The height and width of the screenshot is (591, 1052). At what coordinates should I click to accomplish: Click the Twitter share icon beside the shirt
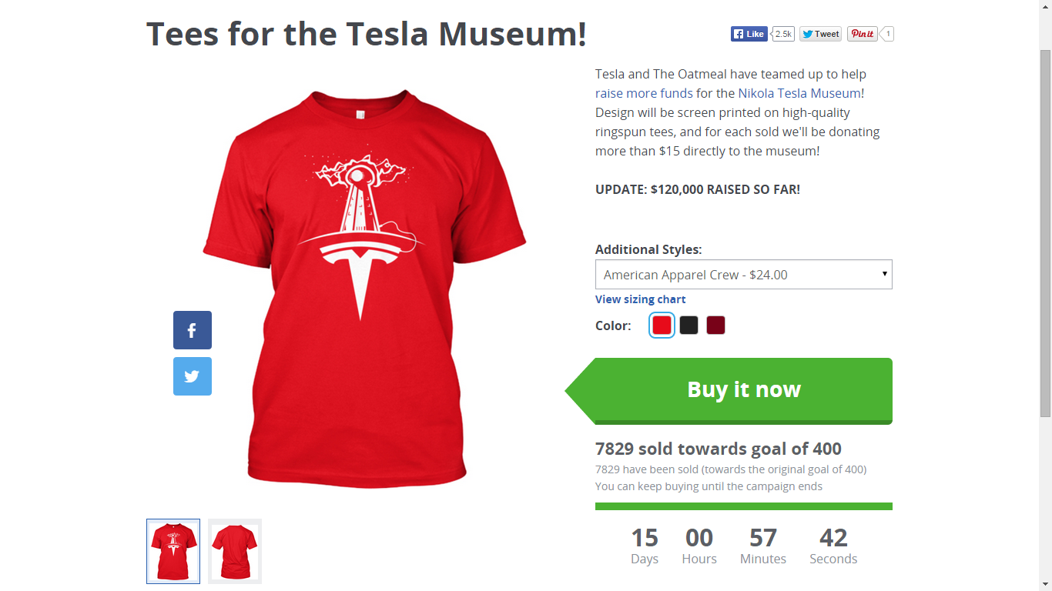coord(193,376)
